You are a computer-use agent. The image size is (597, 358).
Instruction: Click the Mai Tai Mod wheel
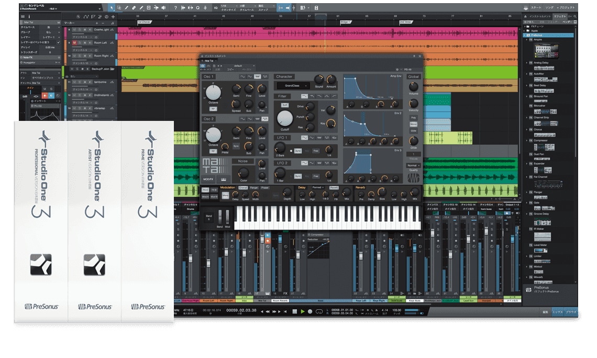227,217
